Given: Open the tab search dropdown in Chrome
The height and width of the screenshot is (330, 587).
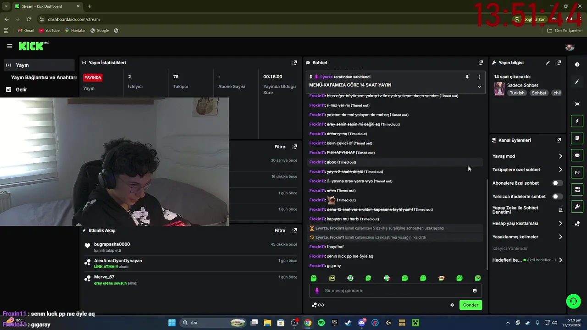Looking at the screenshot, I should 6,6.
